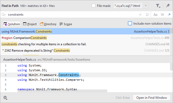Expand the File mask dropdown arrow

146,6
